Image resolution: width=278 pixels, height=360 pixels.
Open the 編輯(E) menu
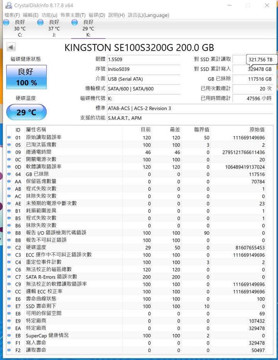31,15
